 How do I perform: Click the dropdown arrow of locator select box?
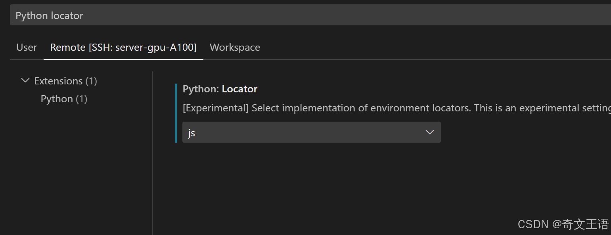[429, 132]
